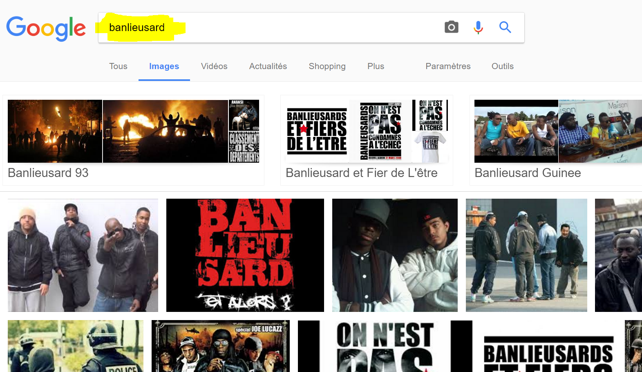This screenshot has height=372, width=642.
Task: Open image of four men in black jackets
Action: [x=83, y=255]
